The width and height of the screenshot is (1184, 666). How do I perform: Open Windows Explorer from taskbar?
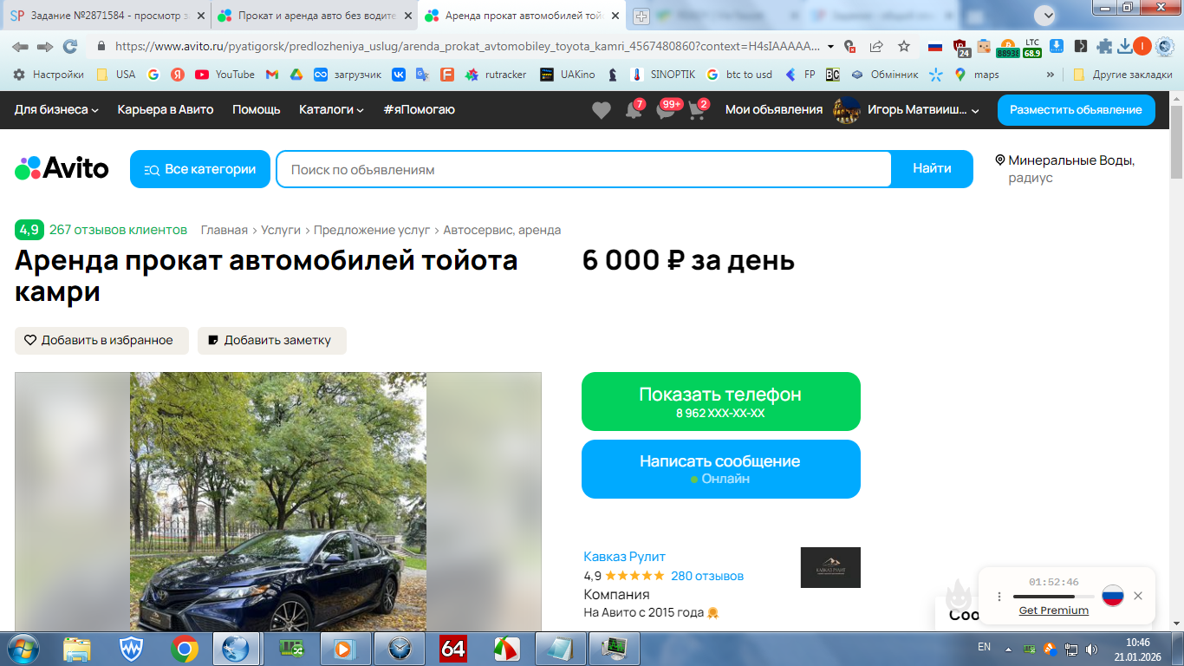coord(77,649)
